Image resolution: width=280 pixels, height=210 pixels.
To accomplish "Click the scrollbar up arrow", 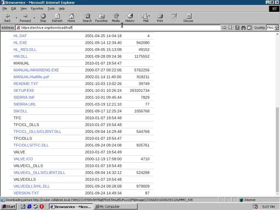I will 277,34.
